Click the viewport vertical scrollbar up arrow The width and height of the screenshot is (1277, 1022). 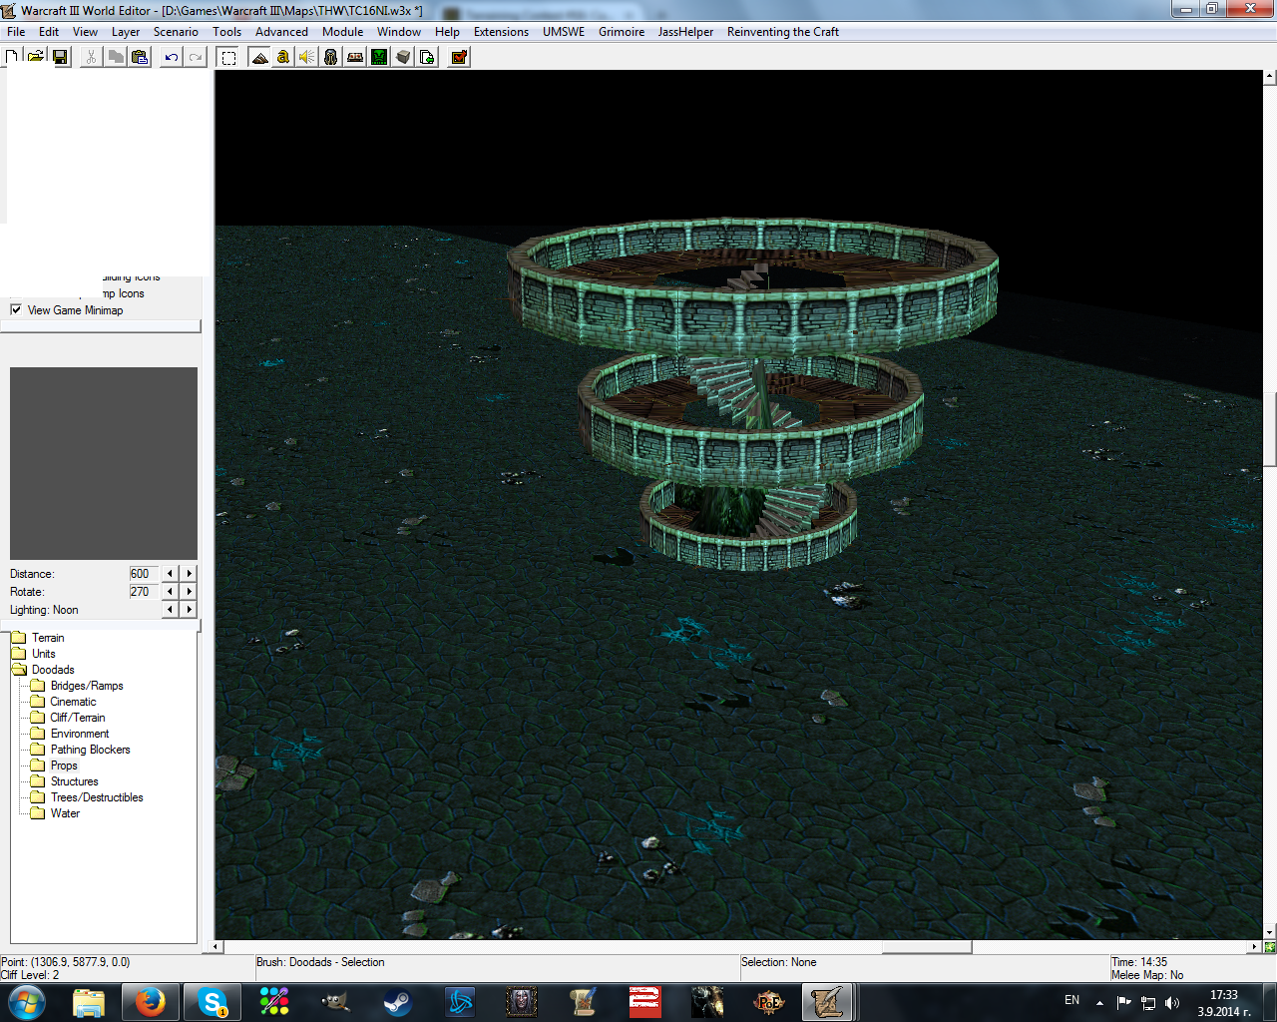click(1269, 76)
